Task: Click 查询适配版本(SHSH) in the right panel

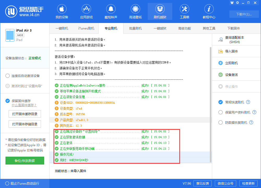Action: coord(235,40)
